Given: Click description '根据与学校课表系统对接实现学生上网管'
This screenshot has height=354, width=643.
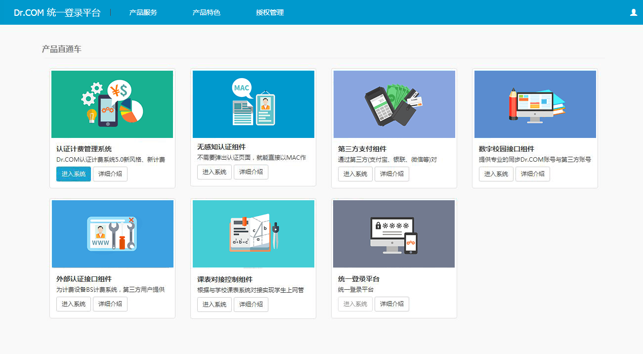Looking at the screenshot, I should click(251, 290).
